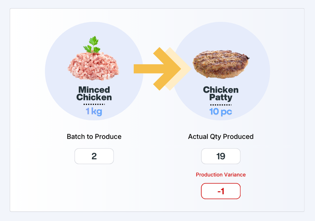Click the grilled chicken patty image
Screen dimensions: 315x221
click(x=221, y=63)
